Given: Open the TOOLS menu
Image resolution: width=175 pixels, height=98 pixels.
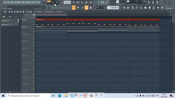Looking at the screenshot, I should 34,2.
